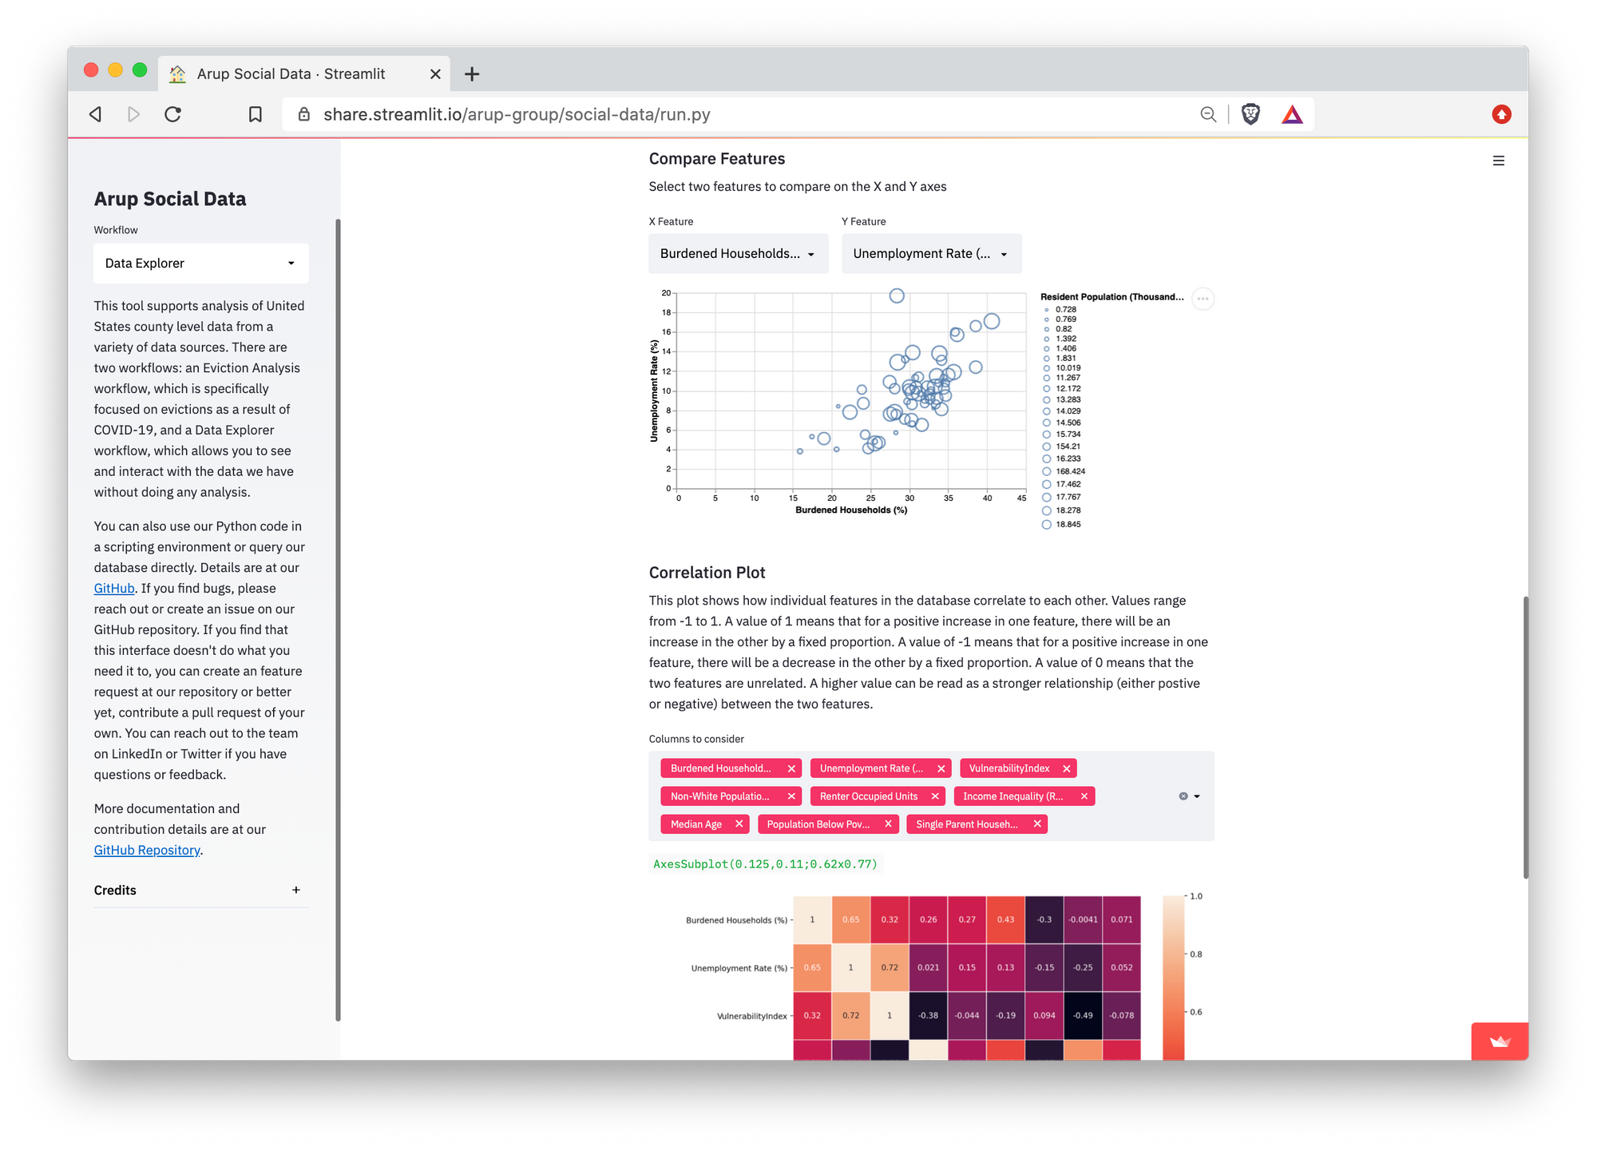The image size is (1597, 1151).
Task: Click heatmap cell with value 0.72 in Unemployment row
Action: (x=890, y=967)
